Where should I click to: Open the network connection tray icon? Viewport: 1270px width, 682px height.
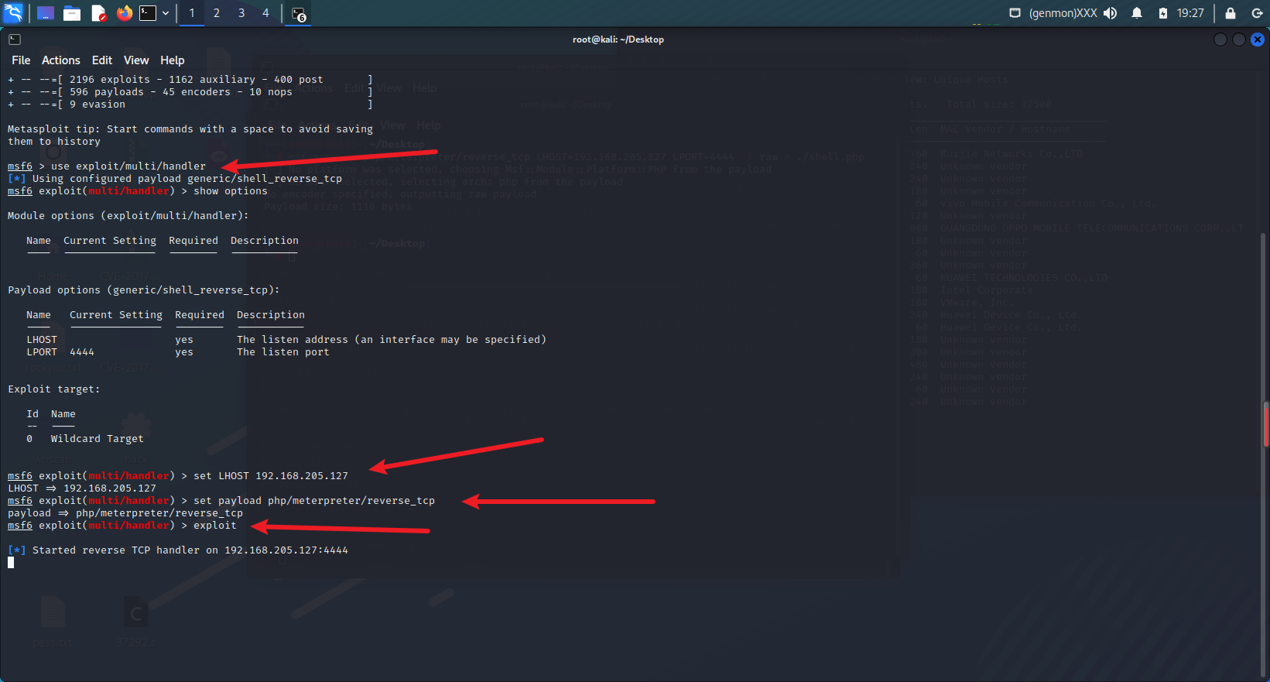1015,13
